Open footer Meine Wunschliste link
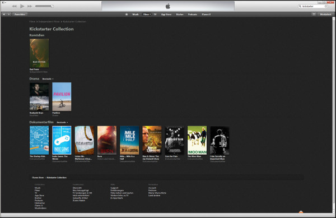336x218 pixels. [x=157, y=193]
